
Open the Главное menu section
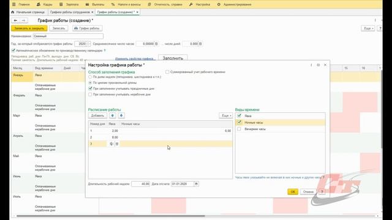[x=21, y=4]
